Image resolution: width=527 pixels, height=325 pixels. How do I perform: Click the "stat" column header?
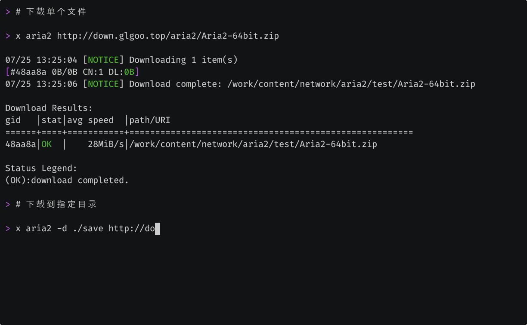[52, 120]
